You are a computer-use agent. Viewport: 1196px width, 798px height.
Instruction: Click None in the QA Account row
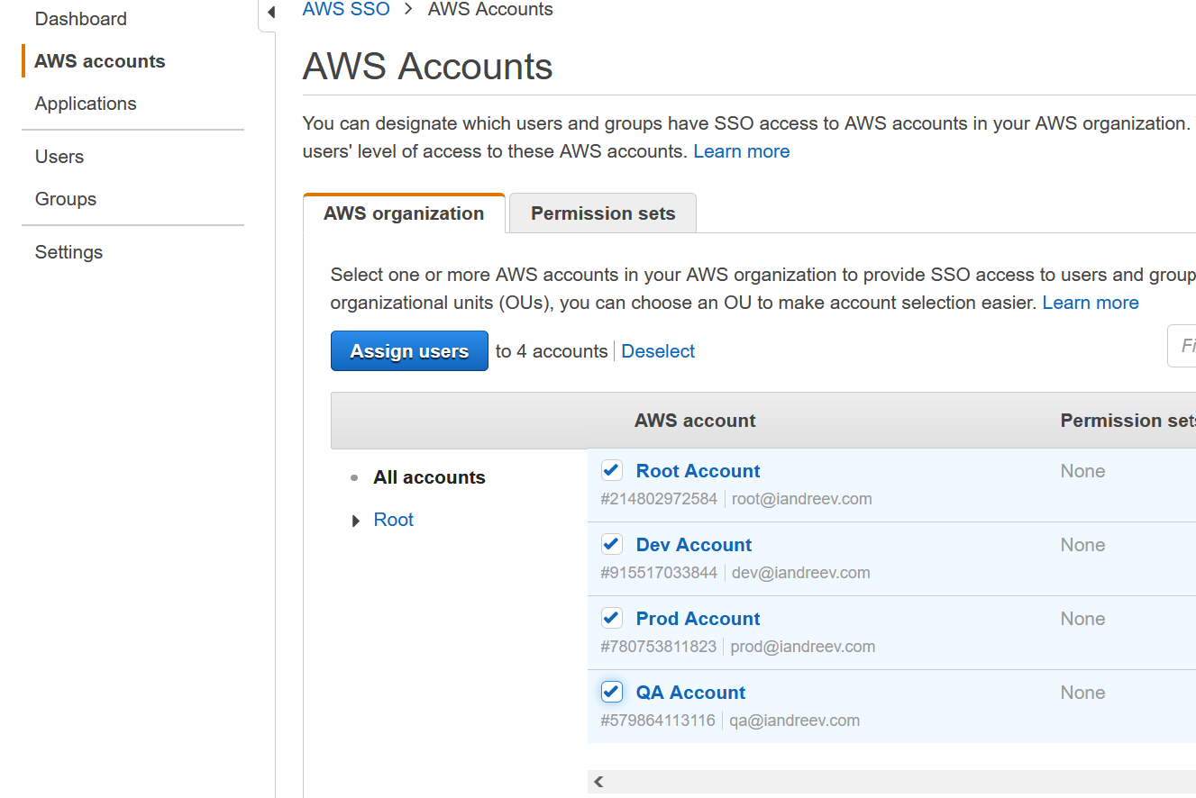click(1082, 693)
